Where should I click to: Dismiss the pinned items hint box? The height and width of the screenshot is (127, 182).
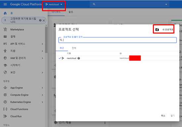click(x=44, y=20)
